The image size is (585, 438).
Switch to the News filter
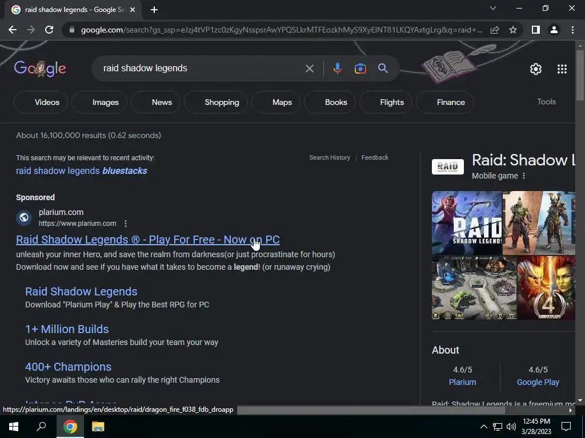pyautogui.click(x=155, y=102)
